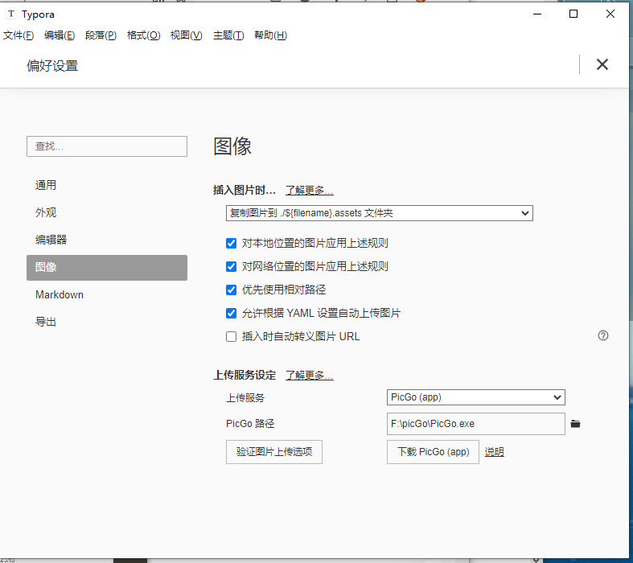Click the help question mark icon

point(603,335)
